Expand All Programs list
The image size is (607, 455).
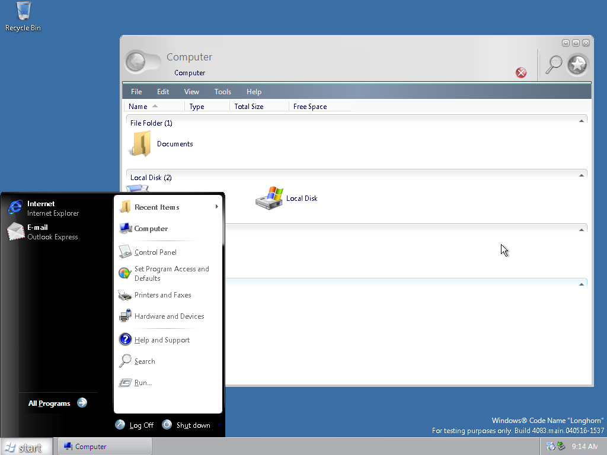(57, 403)
